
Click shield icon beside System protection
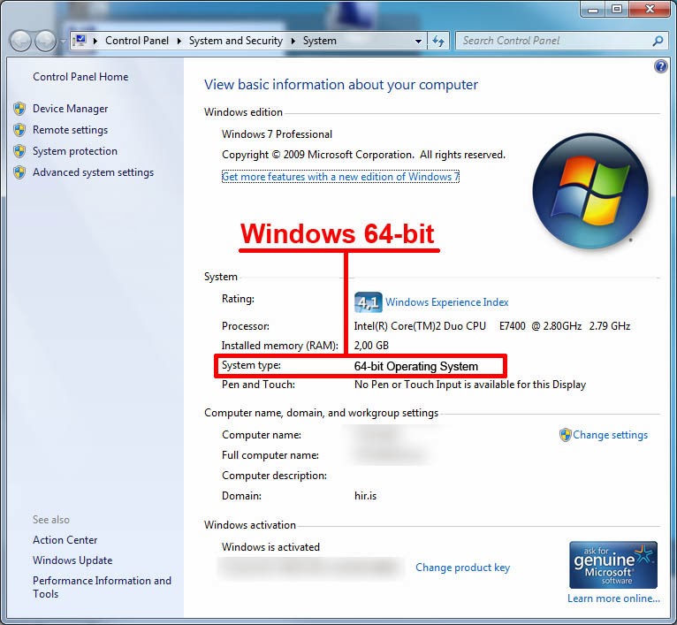19,151
